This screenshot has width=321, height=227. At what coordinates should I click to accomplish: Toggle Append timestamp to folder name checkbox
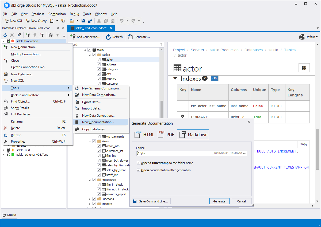coord(138,163)
